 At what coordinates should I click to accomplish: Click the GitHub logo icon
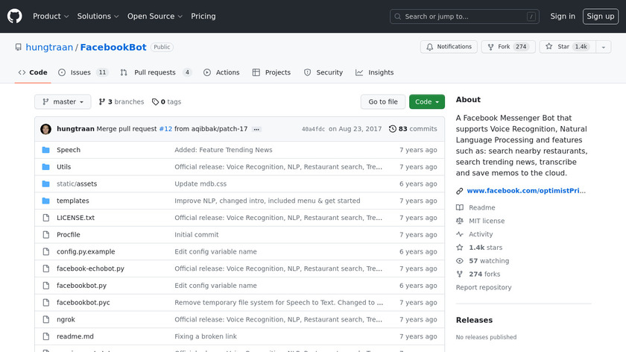click(x=15, y=16)
